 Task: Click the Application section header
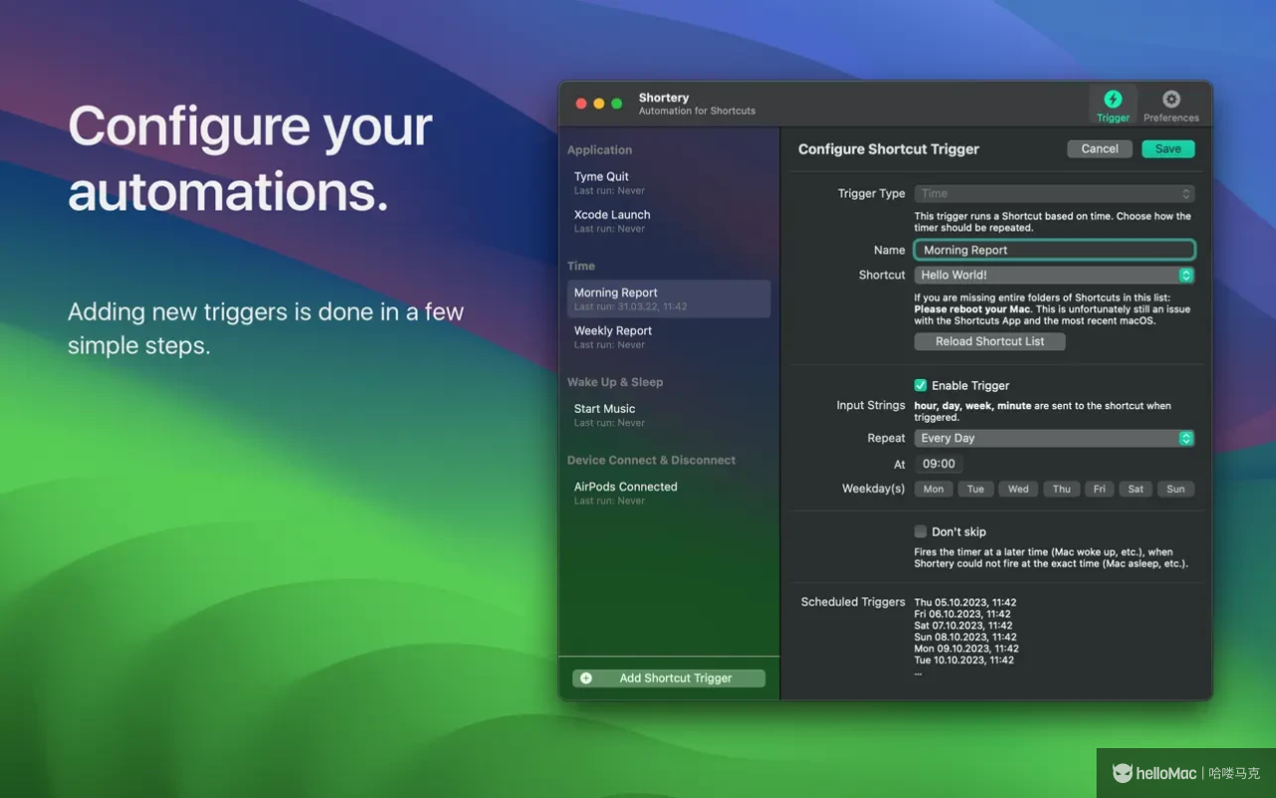599,151
